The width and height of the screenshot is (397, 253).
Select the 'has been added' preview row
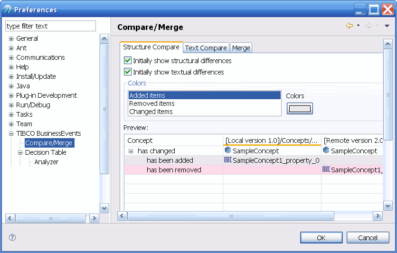tap(254, 160)
